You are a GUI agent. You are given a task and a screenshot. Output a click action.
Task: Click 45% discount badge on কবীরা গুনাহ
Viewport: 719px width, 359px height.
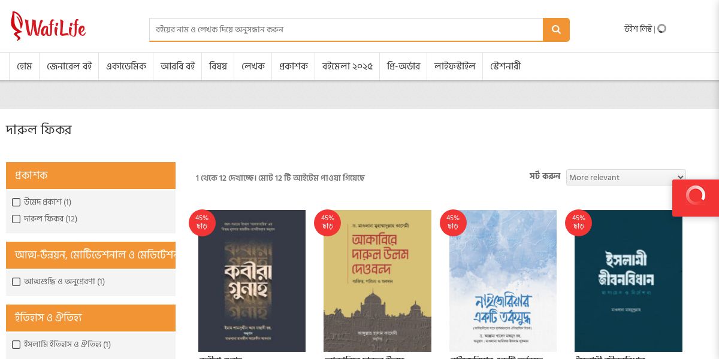(x=202, y=223)
